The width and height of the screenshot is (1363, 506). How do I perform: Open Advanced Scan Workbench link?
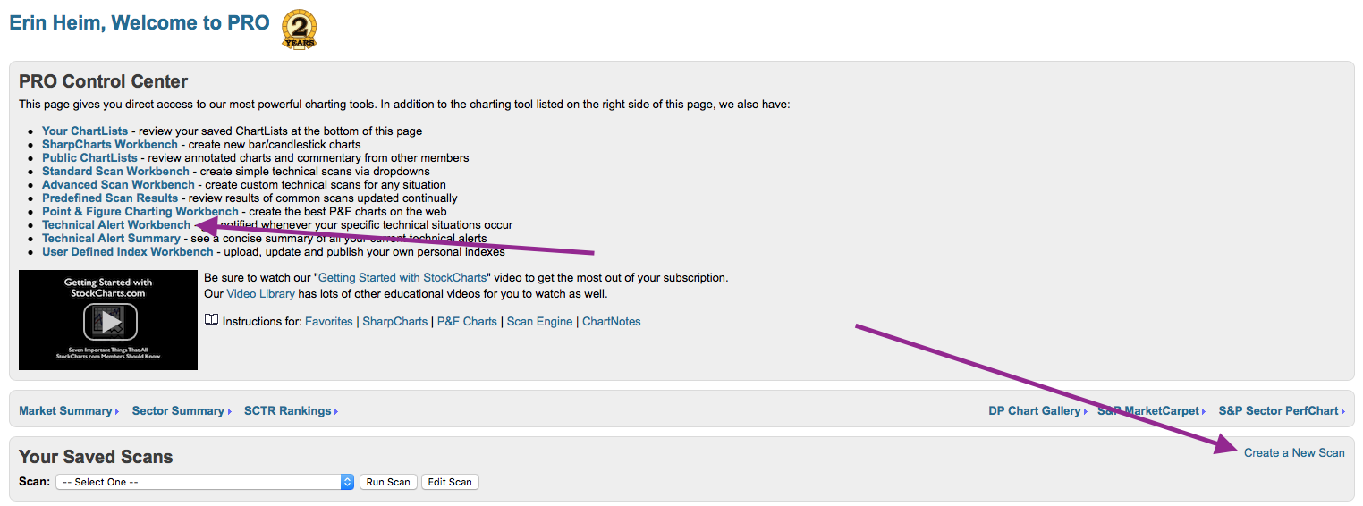pyautogui.click(x=118, y=184)
